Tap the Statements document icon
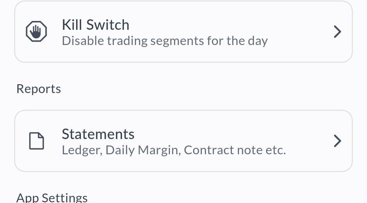This screenshot has width=367, height=203. click(x=36, y=141)
